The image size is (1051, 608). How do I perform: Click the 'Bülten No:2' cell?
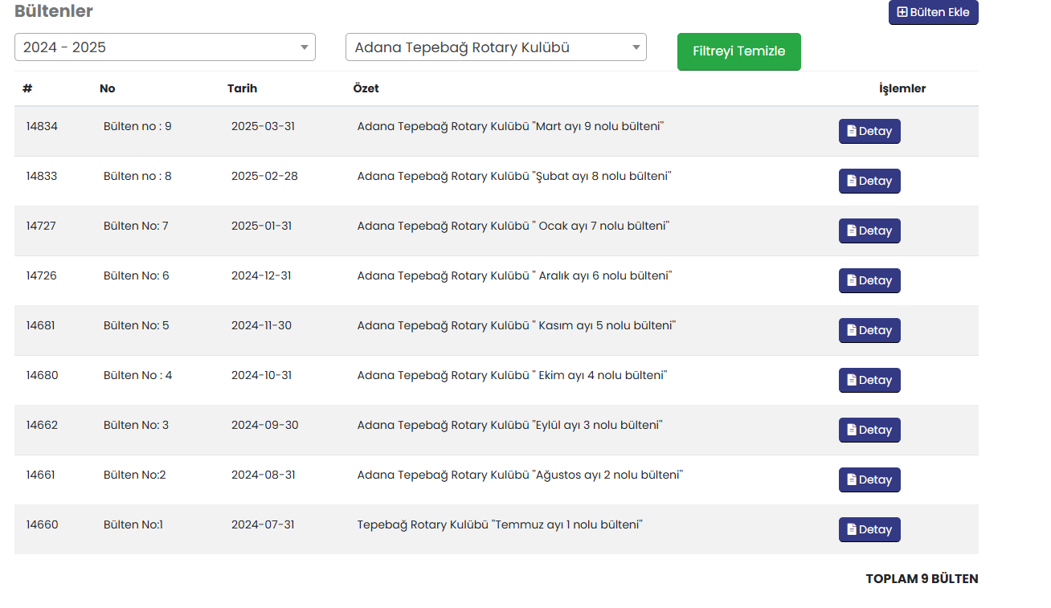coord(135,475)
